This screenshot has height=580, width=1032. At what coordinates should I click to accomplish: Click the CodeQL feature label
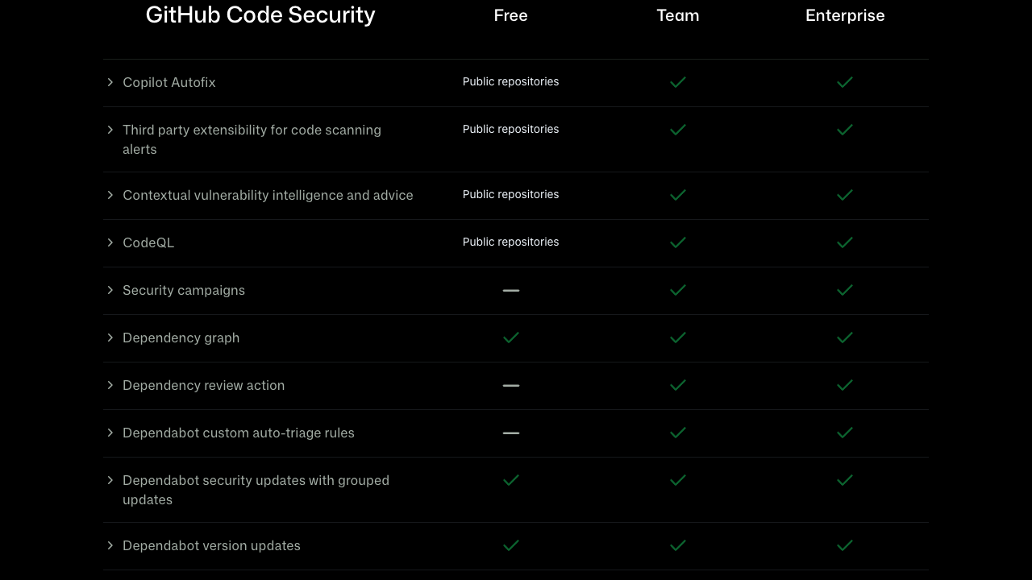pyautogui.click(x=148, y=242)
